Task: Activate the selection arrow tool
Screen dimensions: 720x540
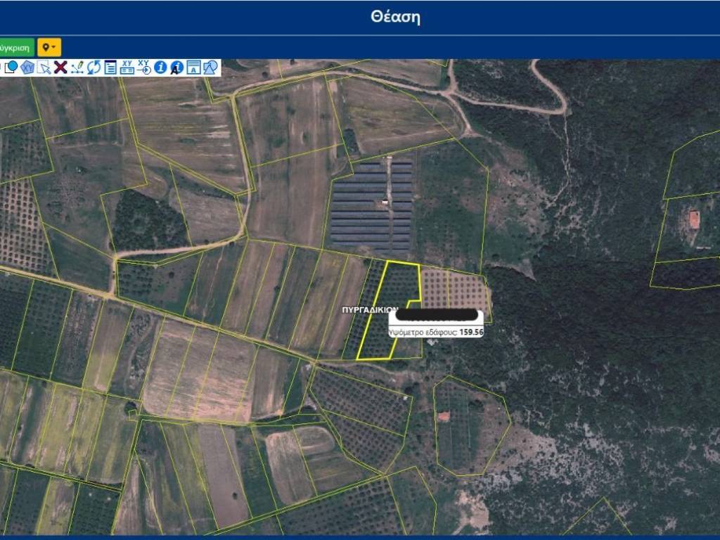Action: 44,68
